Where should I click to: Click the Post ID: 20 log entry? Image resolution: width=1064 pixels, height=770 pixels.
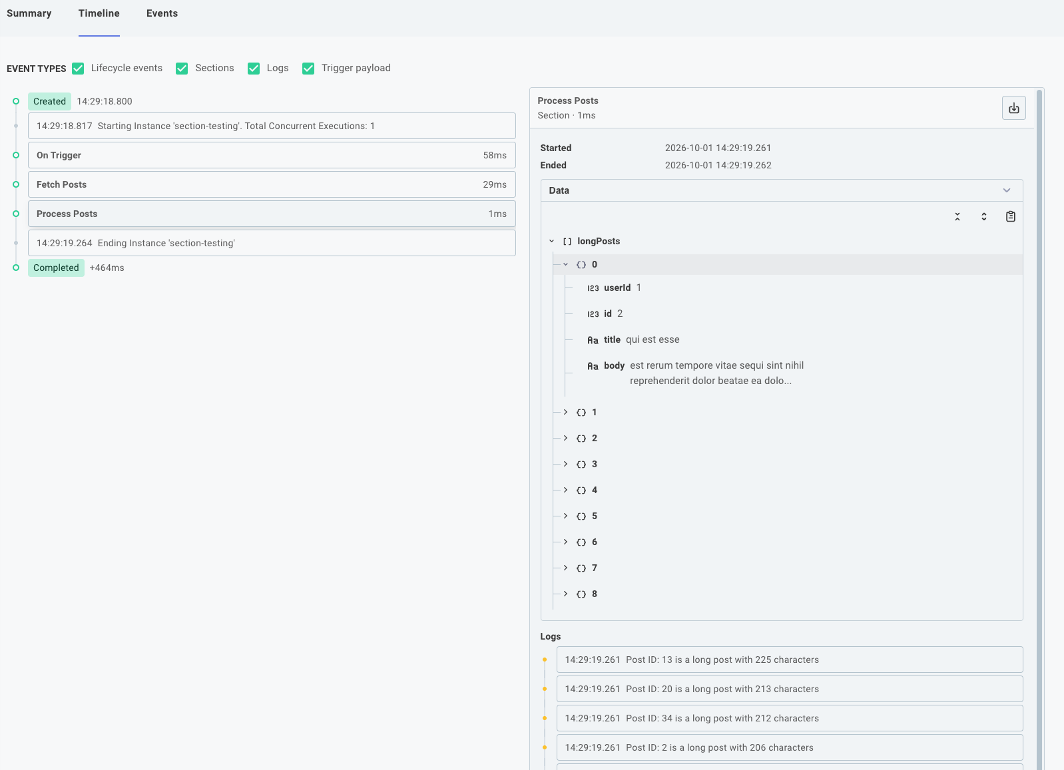[x=790, y=689]
